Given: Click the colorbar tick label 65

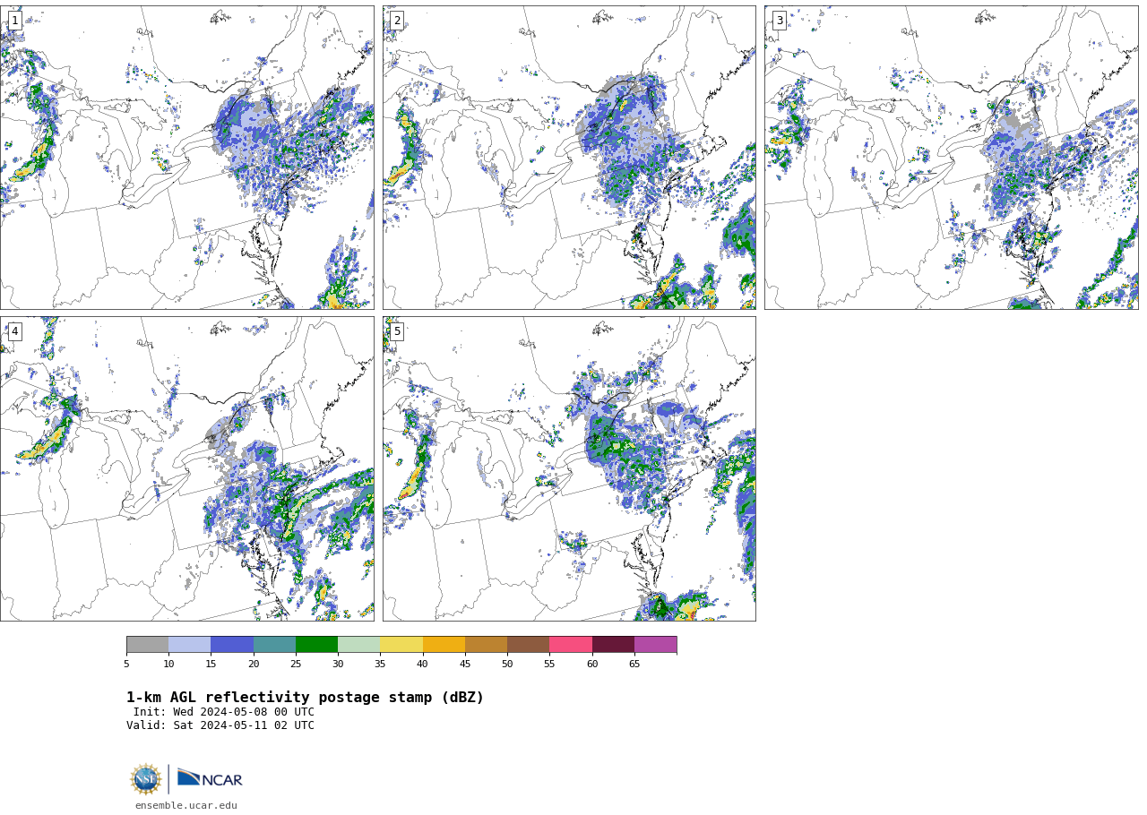Looking at the screenshot, I should 634,664.
